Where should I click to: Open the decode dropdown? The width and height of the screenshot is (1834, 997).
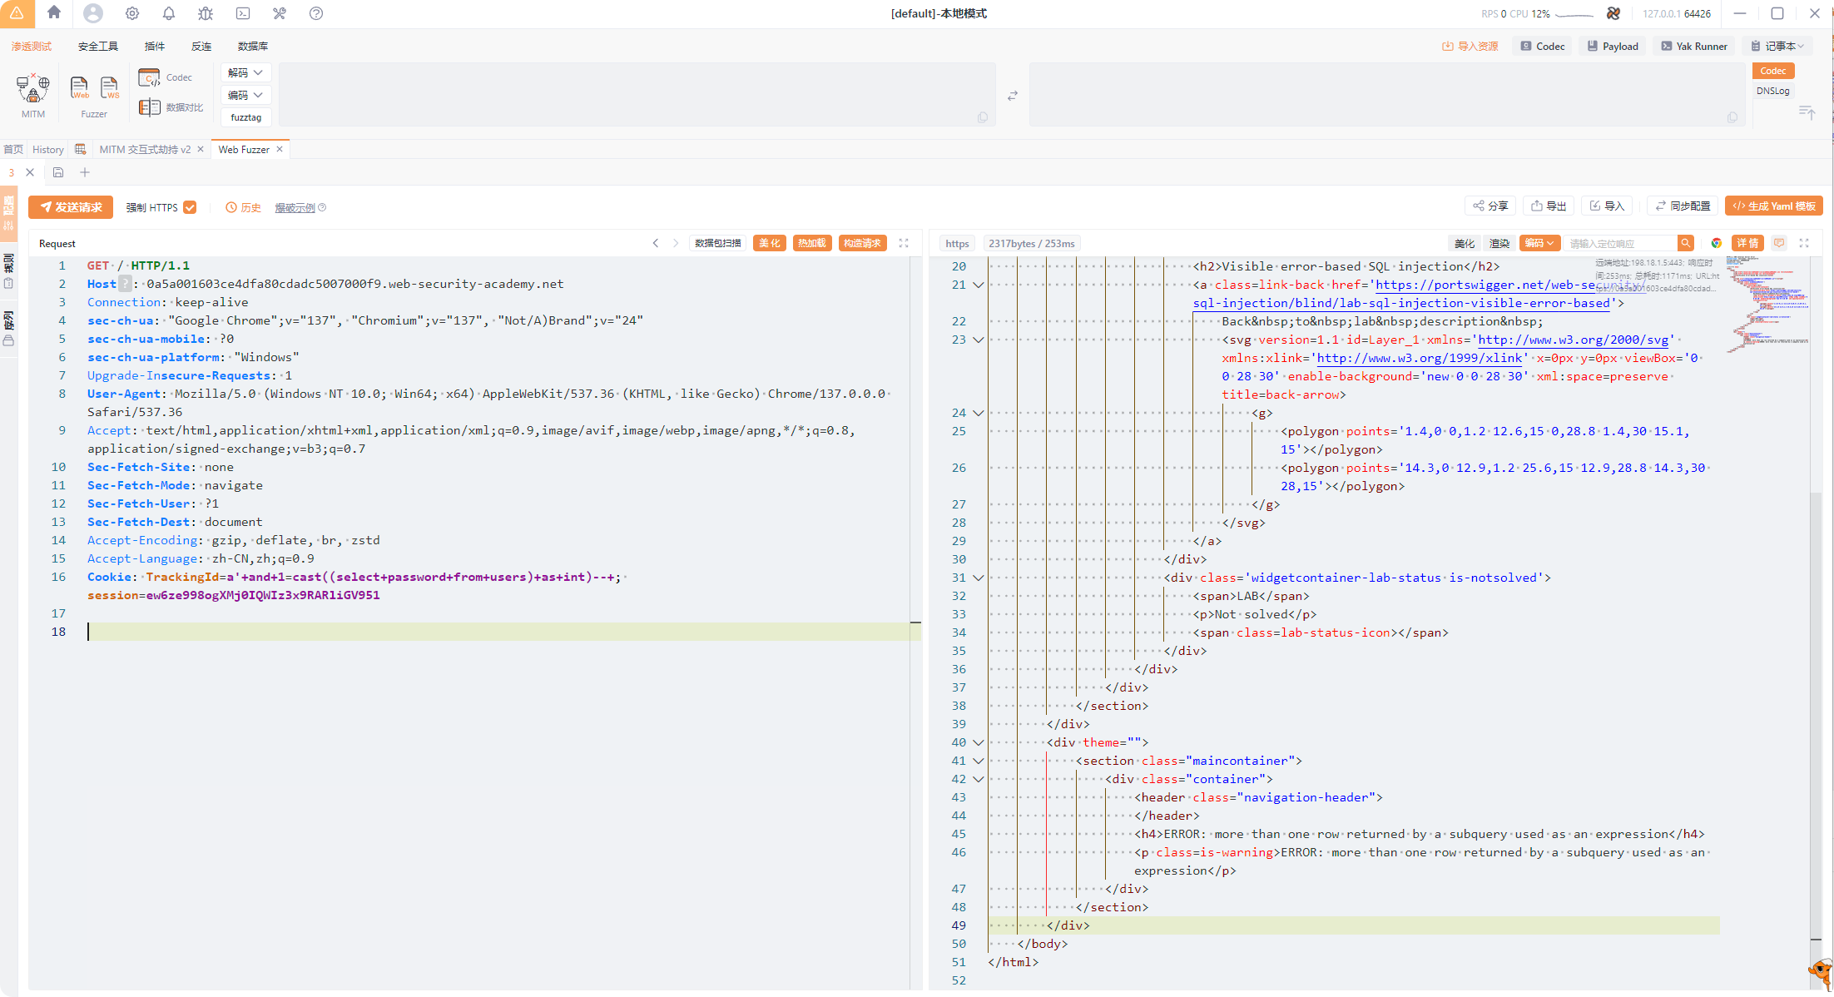coord(245,72)
